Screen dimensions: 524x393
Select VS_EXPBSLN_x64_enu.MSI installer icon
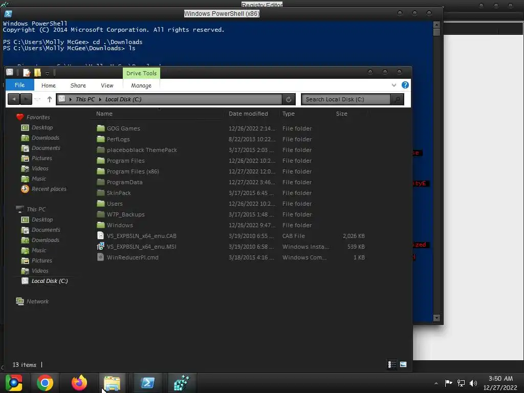coord(101,246)
